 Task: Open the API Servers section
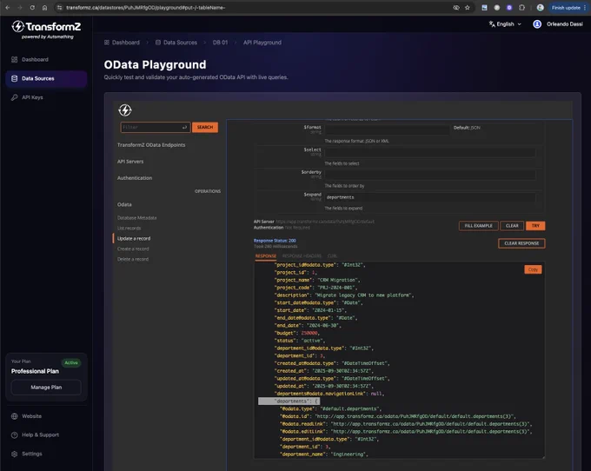click(x=130, y=162)
